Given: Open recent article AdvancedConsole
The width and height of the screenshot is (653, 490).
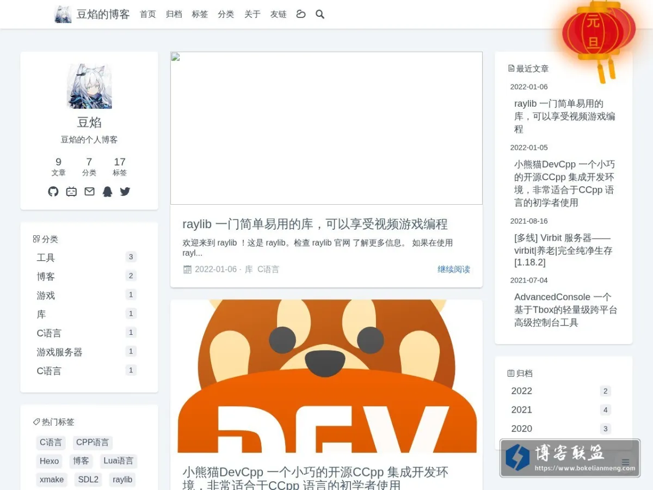Looking at the screenshot, I should coord(565,310).
